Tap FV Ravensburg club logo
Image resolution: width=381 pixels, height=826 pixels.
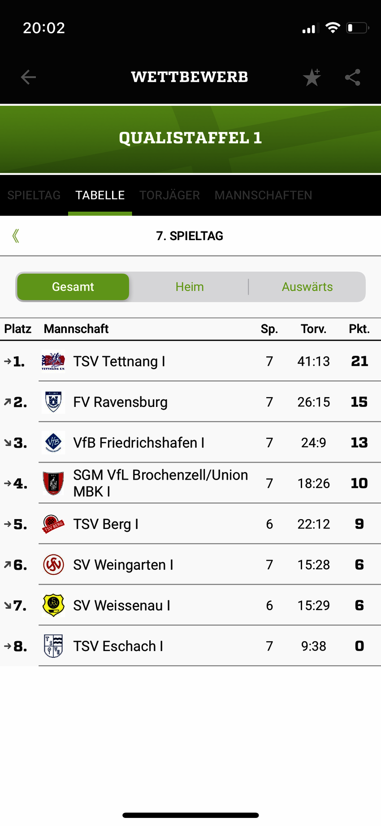[53, 402]
